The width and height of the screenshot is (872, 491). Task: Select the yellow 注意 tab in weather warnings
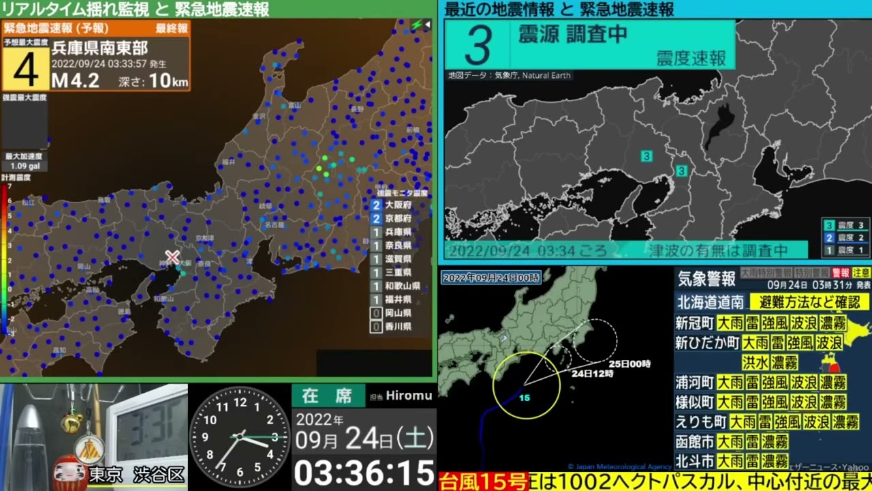[861, 273]
